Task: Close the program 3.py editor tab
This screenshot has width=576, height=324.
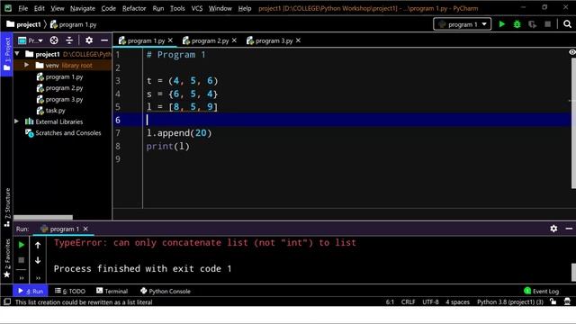Action: (298, 40)
